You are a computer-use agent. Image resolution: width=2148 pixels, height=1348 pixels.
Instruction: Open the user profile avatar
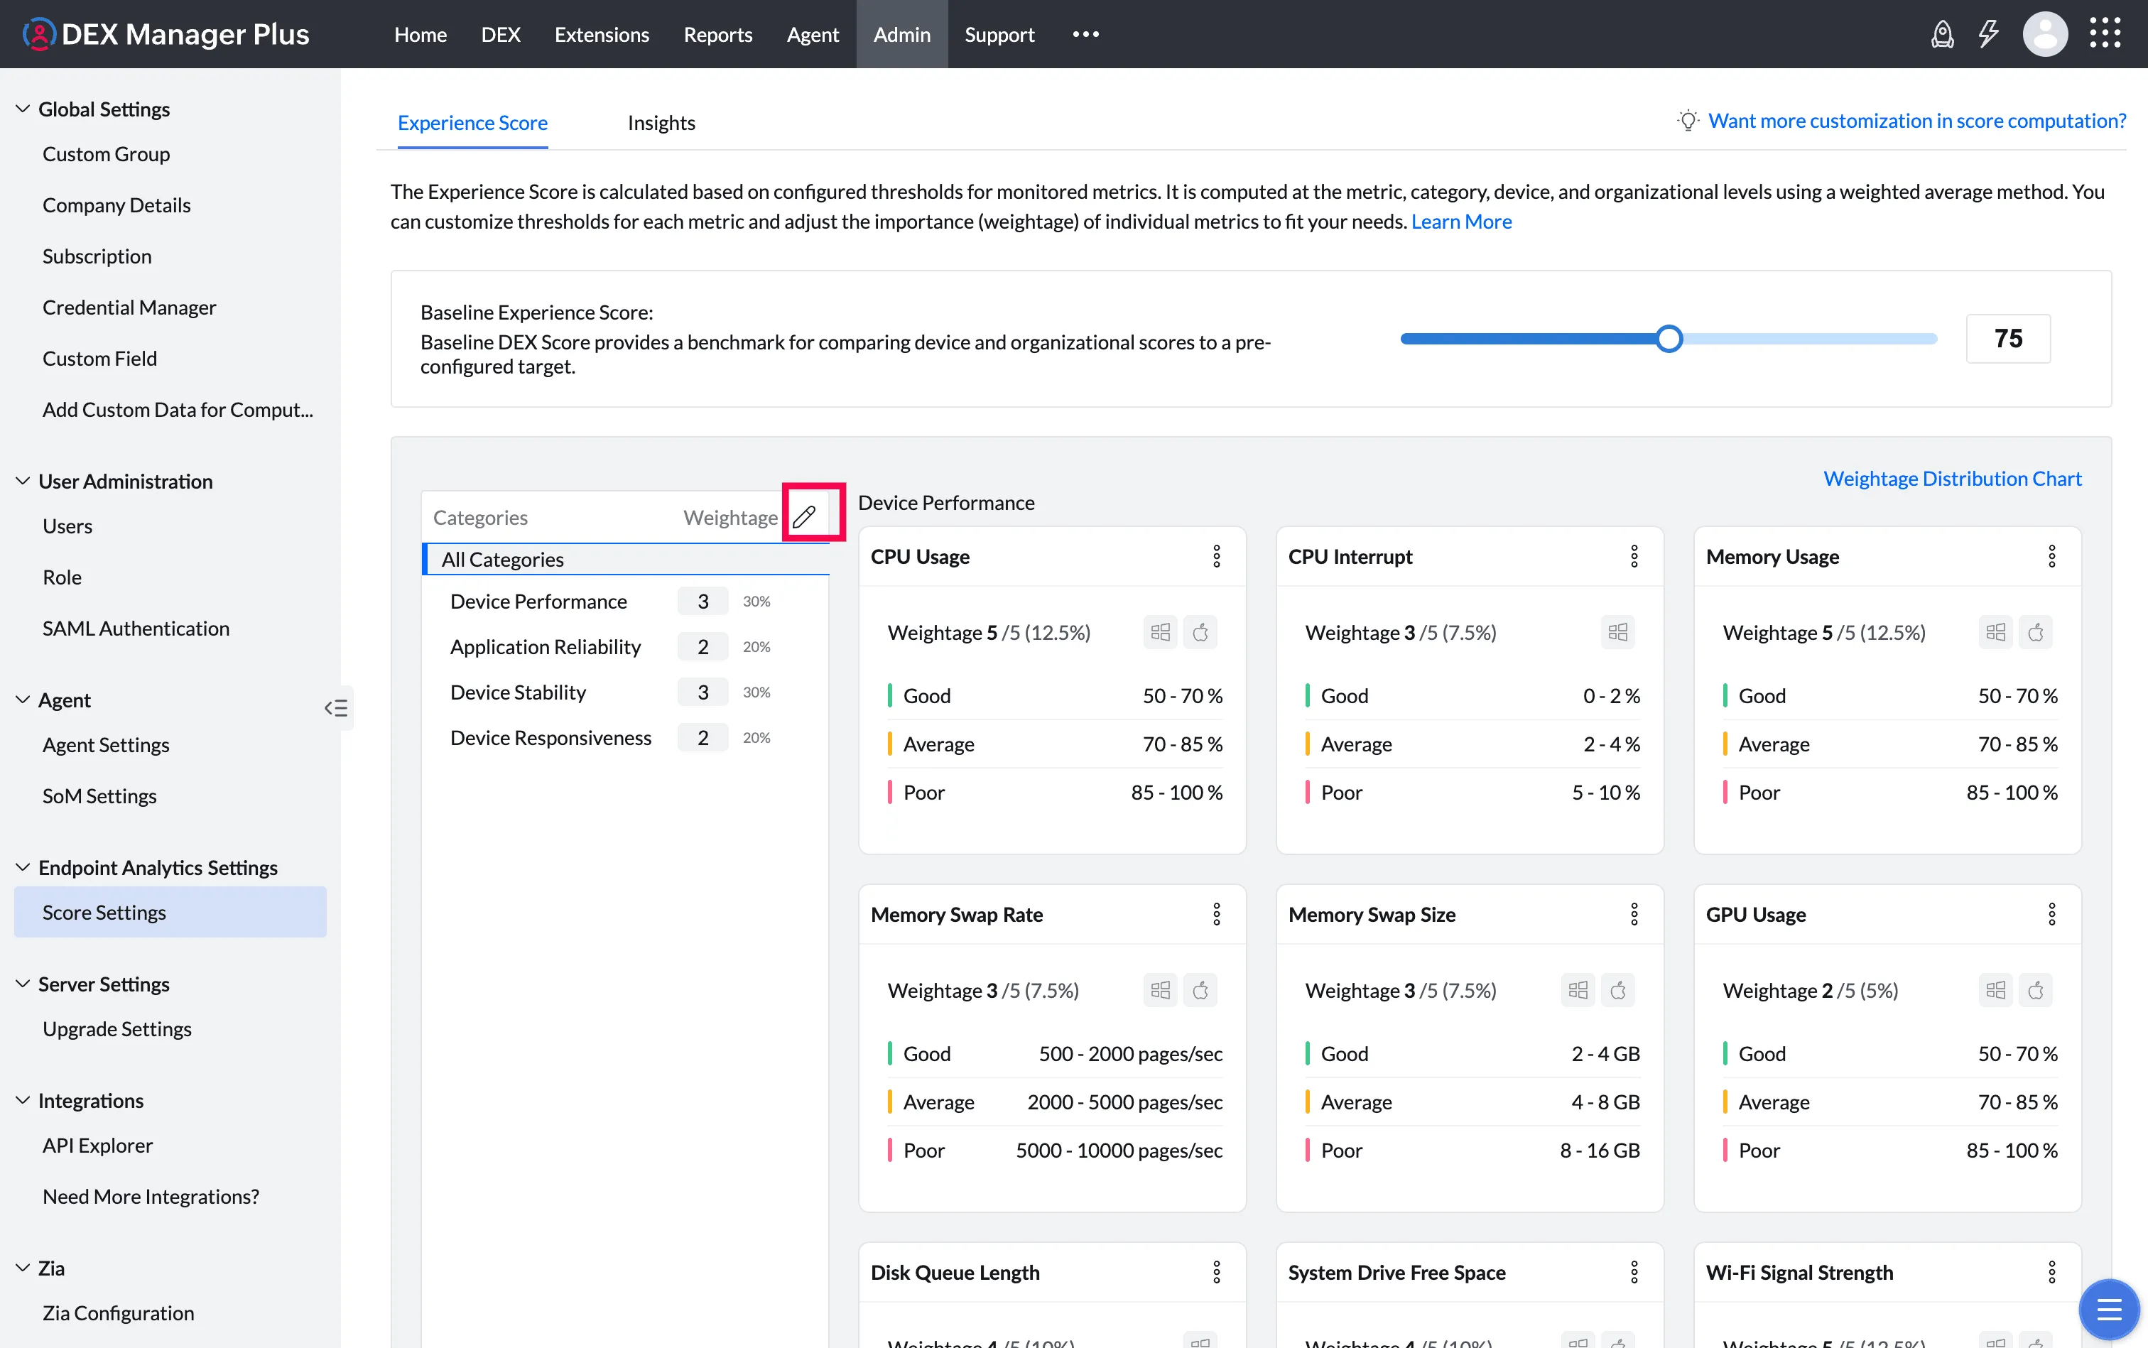click(2044, 34)
